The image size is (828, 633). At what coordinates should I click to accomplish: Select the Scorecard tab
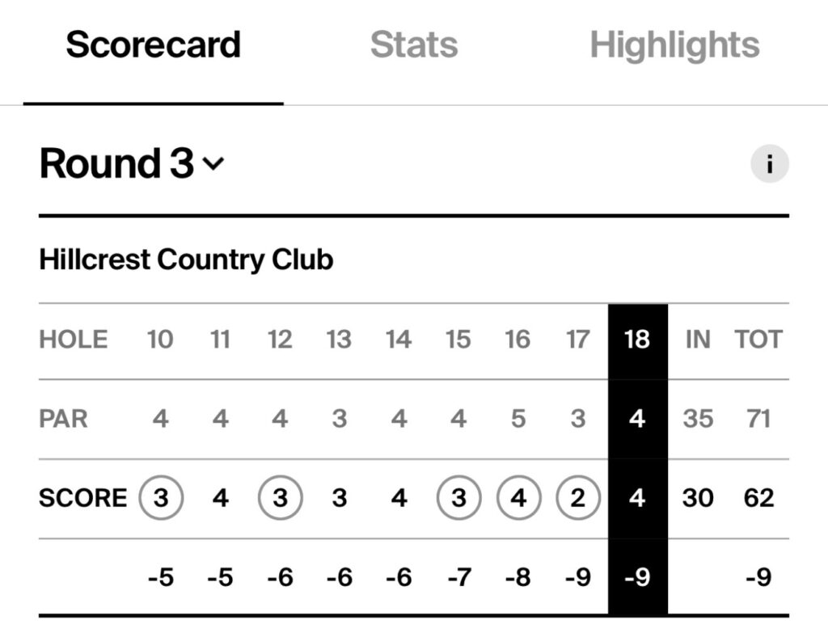pyautogui.click(x=153, y=44)
